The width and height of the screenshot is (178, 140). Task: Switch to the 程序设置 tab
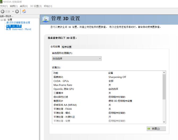(x=67, y=47)
